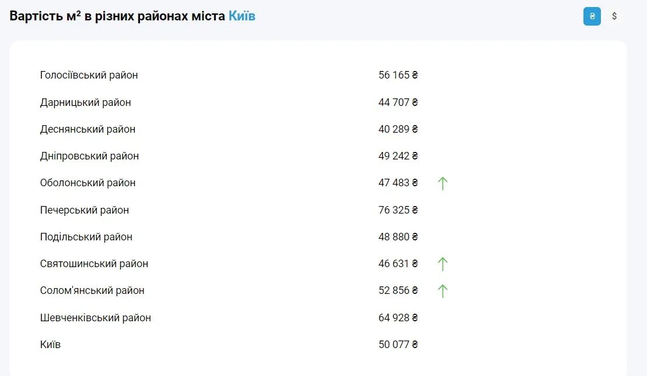
Task: Select Дніпровський район row label
Action: [x=89, y=156]
